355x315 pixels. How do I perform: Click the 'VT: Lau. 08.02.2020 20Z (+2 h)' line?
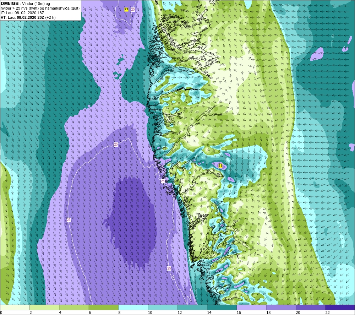click(x=28, y=17)
